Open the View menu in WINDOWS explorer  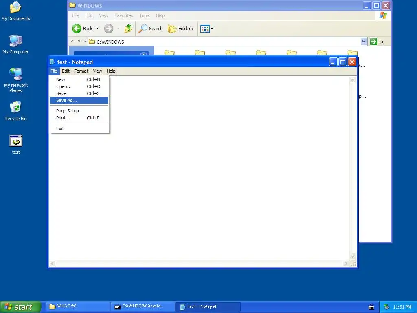(x=103, y=15)
